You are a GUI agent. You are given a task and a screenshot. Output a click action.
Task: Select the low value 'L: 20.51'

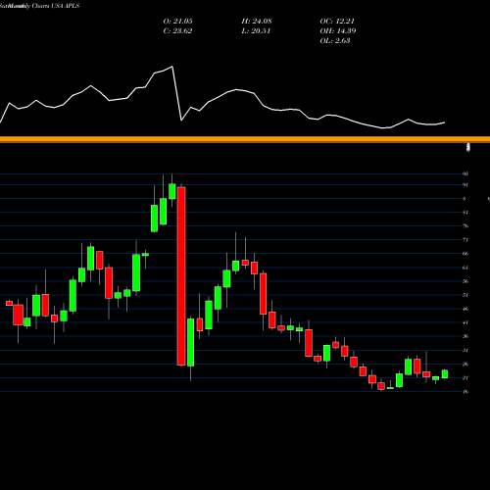pyautogui.click(x=256, y=31)
